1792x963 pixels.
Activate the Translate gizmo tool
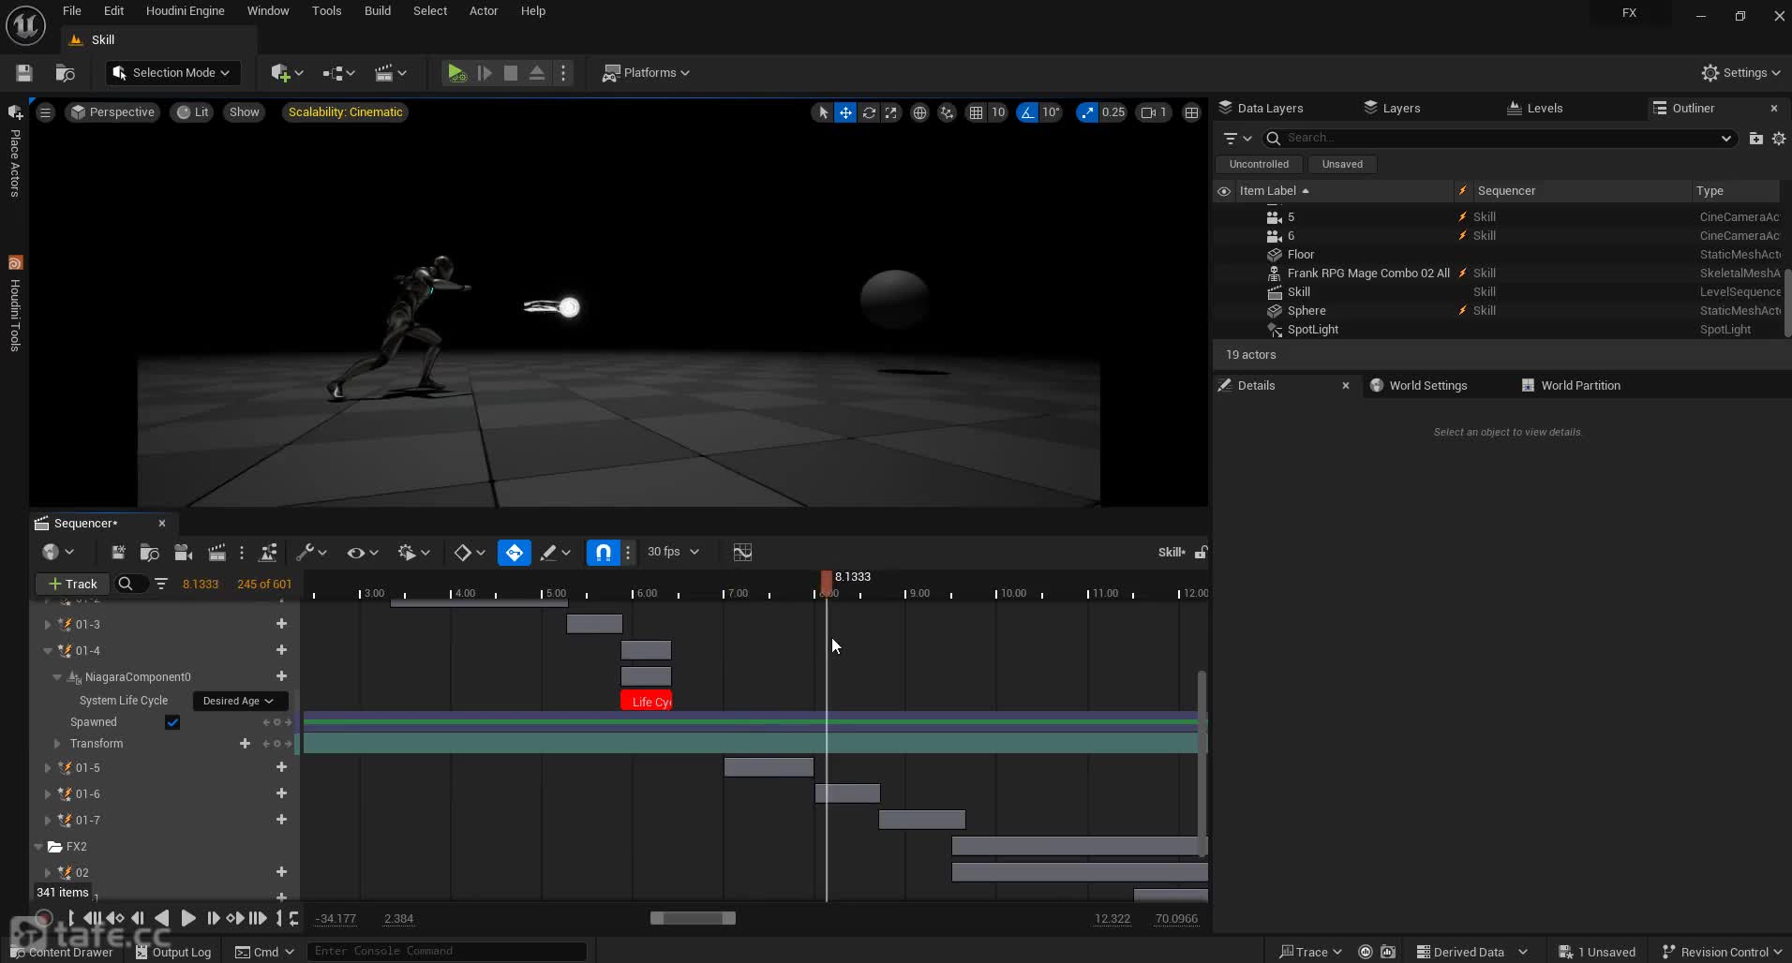coord(845,112)
